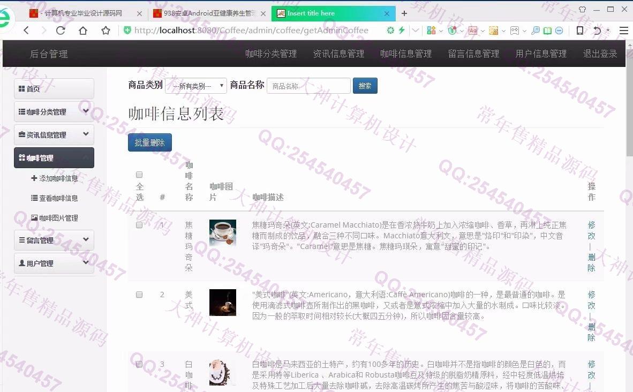Expand the 资讯信息管理 sidebar section
Screen dimensions: 633x392
54,135
